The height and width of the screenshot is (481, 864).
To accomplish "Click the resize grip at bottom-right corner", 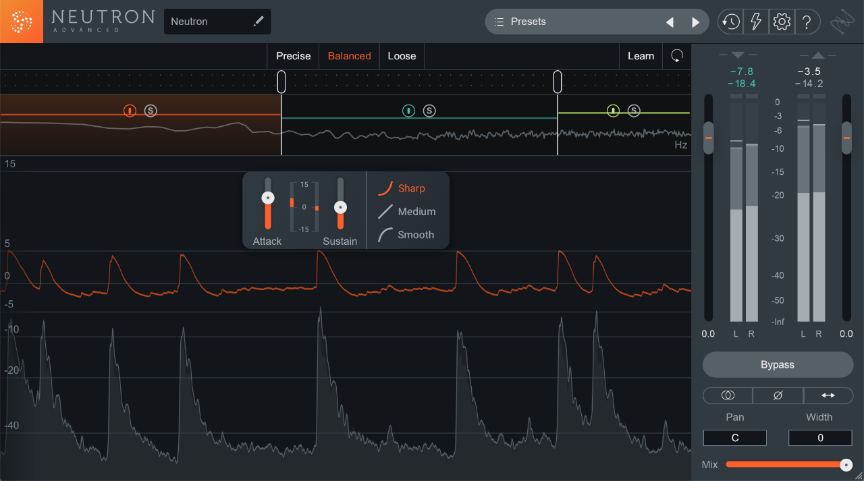I will [858, 476].
